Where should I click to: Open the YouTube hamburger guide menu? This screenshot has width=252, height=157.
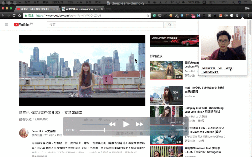click(x=7, y=25)
